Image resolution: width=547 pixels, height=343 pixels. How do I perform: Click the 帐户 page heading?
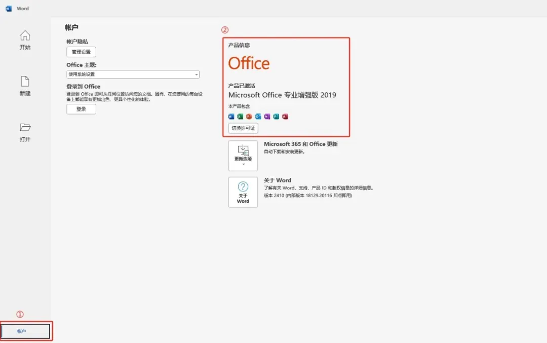71,27
